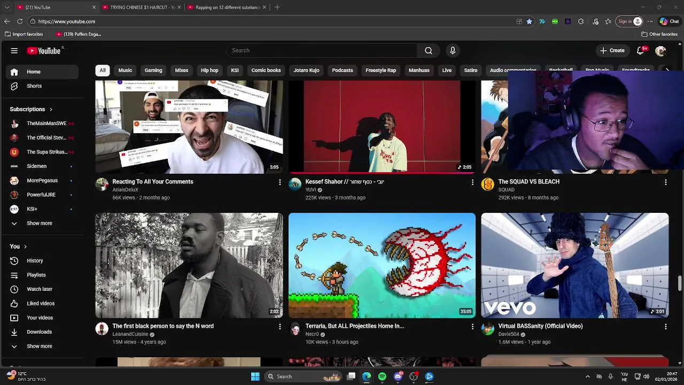
Task: Select the Comic books filter chip
Action: tap(266, 70)
